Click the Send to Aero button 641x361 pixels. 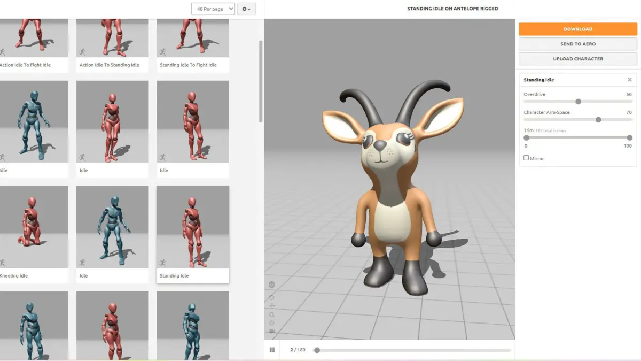pos(578,44)
